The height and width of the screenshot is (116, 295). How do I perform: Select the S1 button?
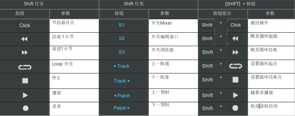point(122,25)
